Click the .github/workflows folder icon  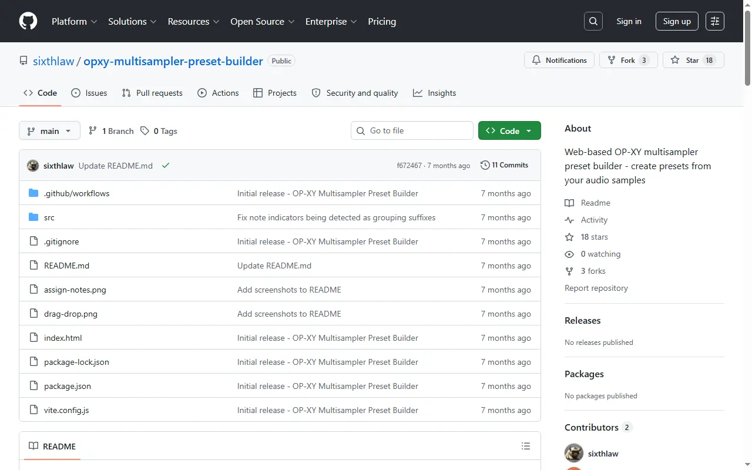33,193
